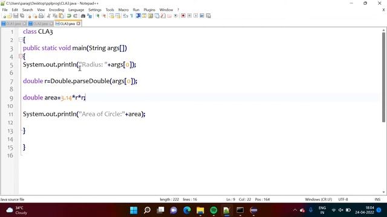This screenshot has height=217, width=387.
Task: Click the Close file toolbar icon
Action: pos(29,16)
